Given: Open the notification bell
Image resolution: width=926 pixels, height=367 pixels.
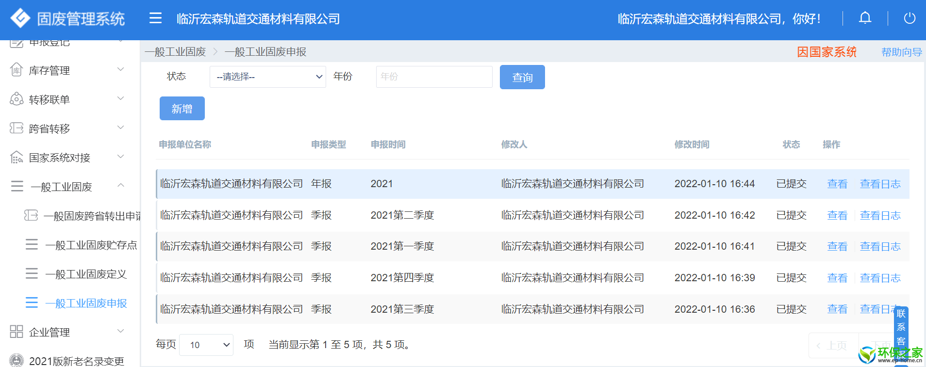Looking at the screenshot, I should tap(865, 18).
